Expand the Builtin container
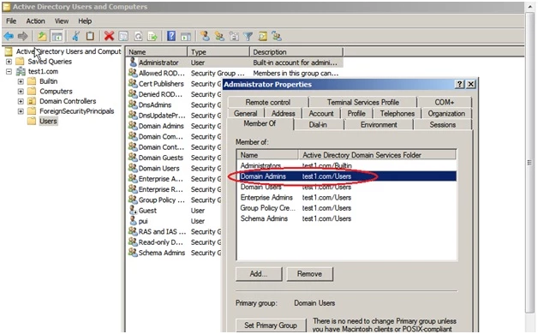 point(21,81)
